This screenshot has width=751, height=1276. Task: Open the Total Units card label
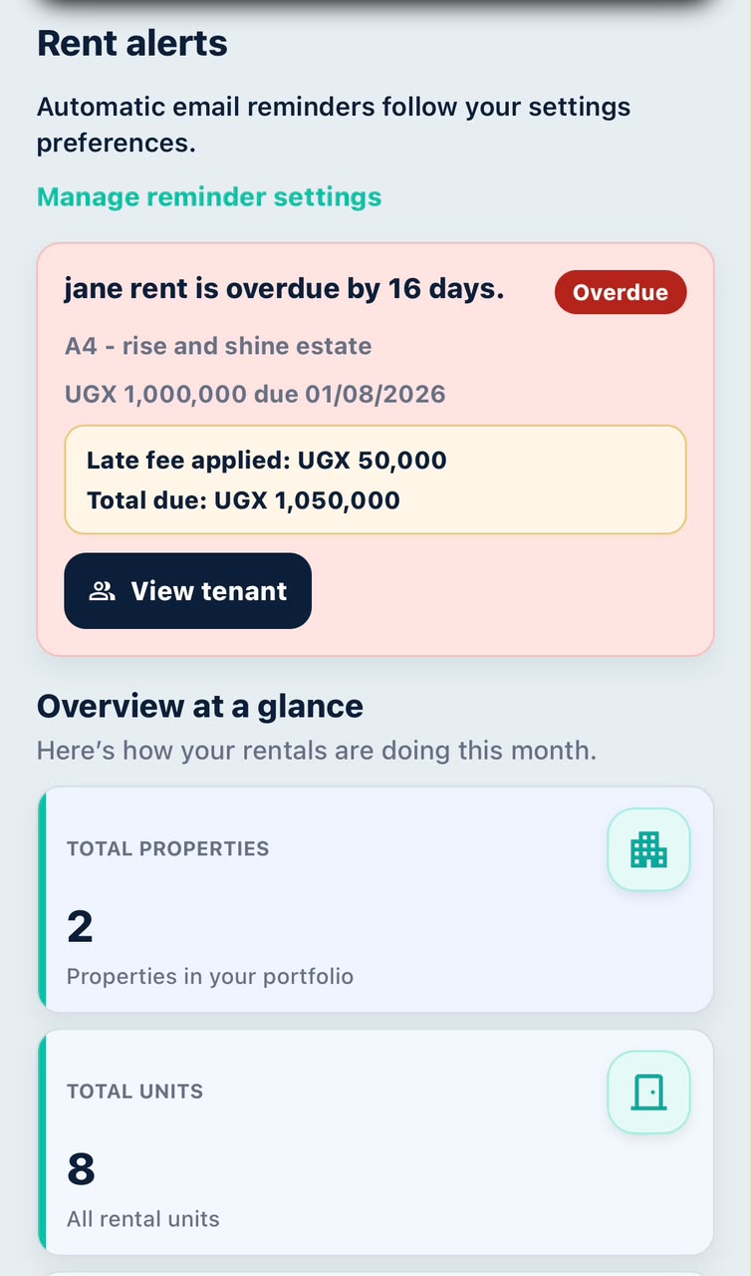click(x=134, y=1092)
